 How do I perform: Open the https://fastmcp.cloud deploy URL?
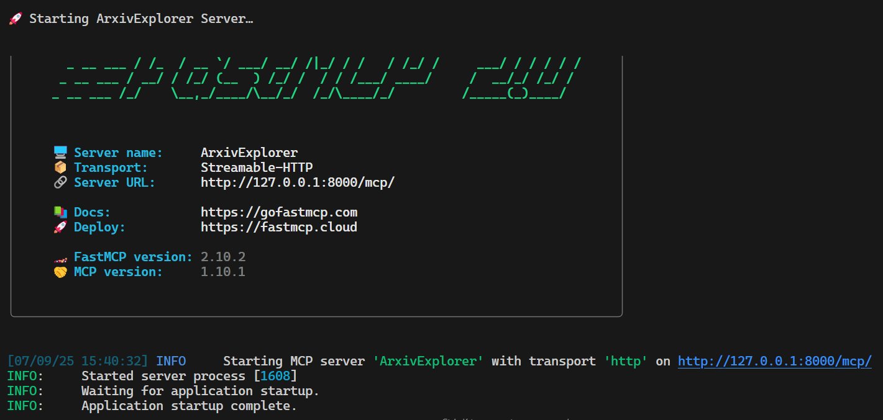[279, 227]
